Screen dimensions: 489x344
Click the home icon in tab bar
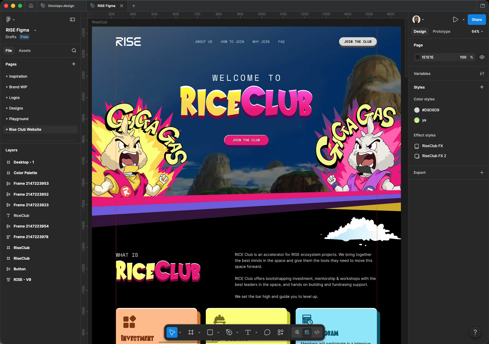(x=31, y=6)
